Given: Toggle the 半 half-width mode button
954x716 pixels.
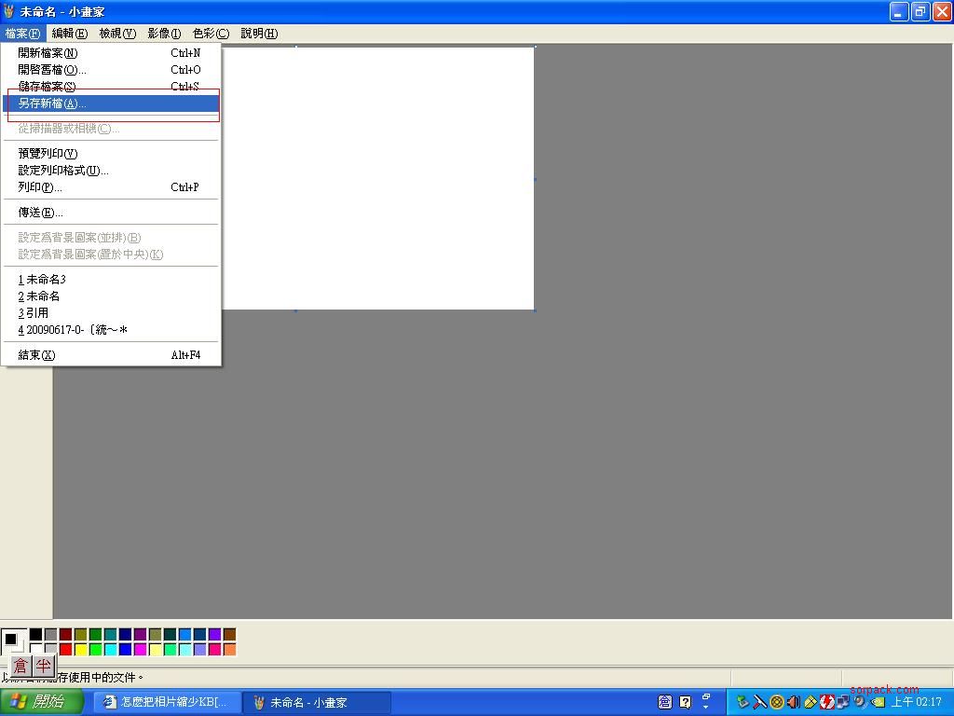Looking at the screenshot, I should [x=43, y=666].
